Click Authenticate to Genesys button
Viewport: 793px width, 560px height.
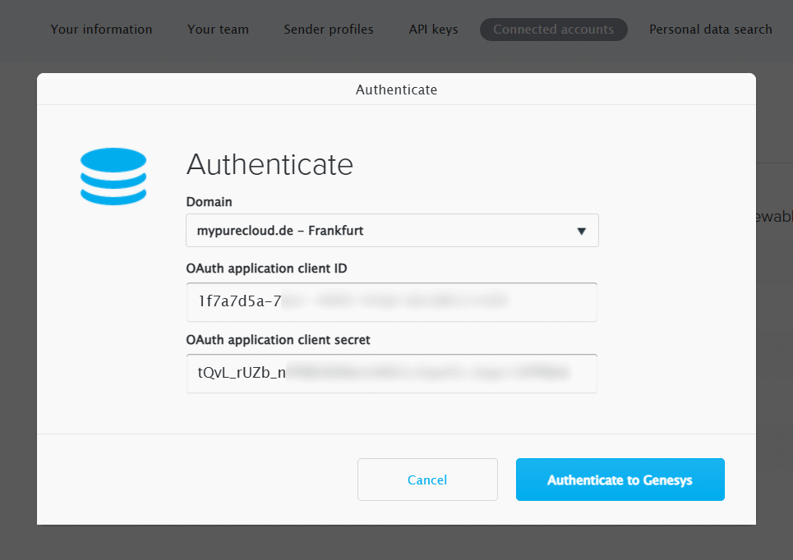pos(620,480)
